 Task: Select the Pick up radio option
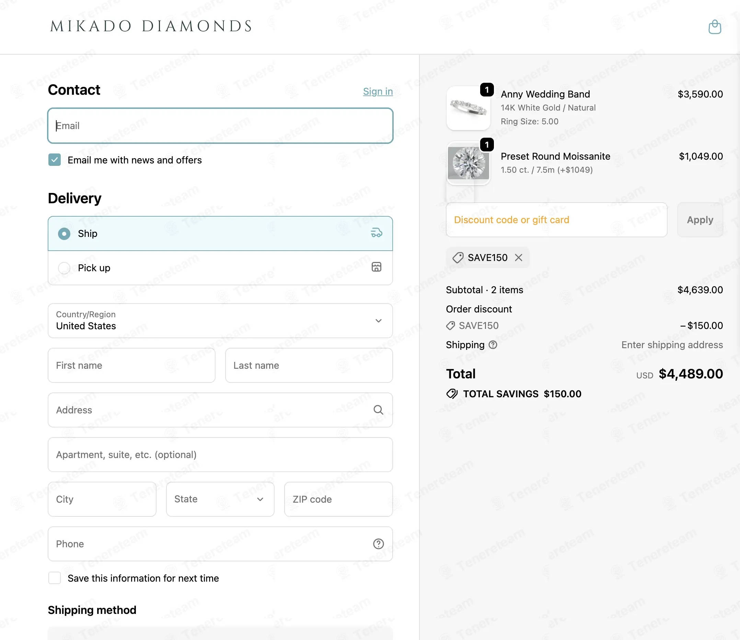coord(64,268)
